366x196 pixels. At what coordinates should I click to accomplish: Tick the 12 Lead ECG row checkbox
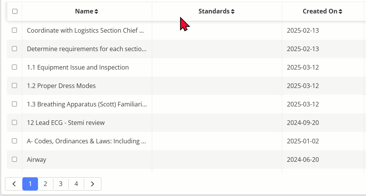tap(15, 122)
